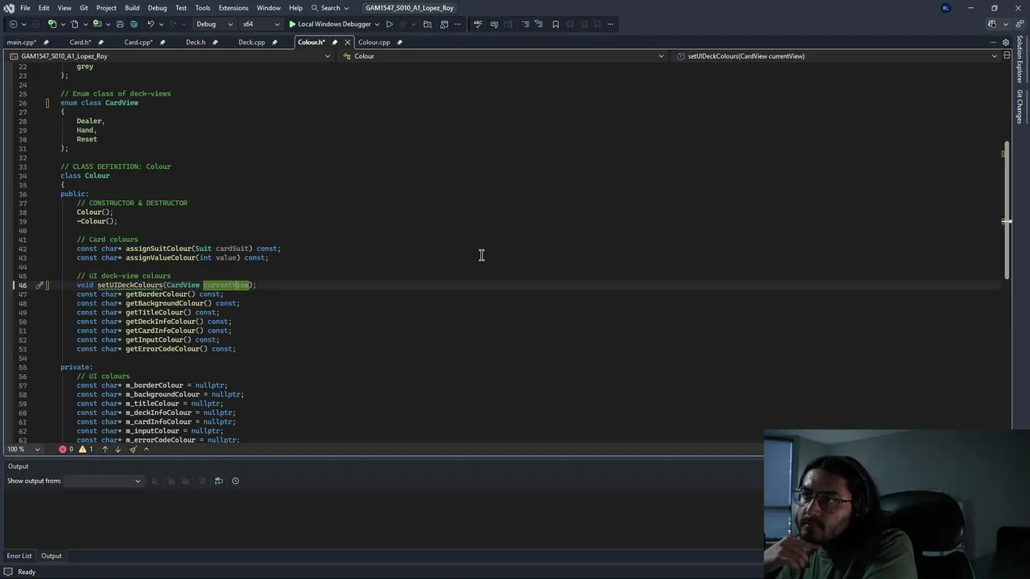Viewport: 1030px width, 579px height.
Task: Open the Colour class scope dropdown
Action: tap(503, 56)
